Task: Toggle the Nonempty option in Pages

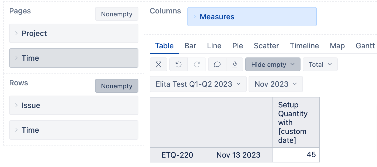Action: (117, 14)
